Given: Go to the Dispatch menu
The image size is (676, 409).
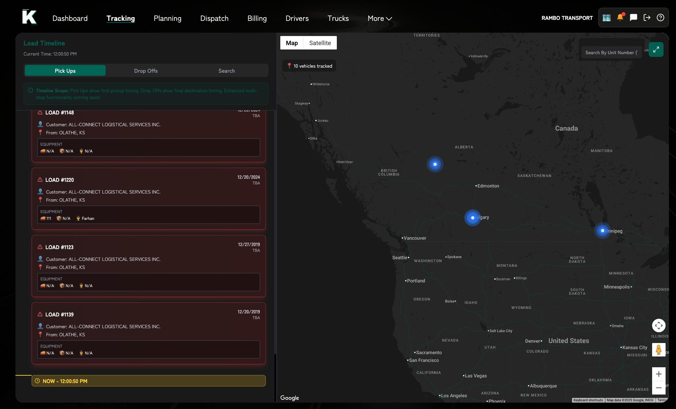Looking at the screenshot, I should point(214,19).
